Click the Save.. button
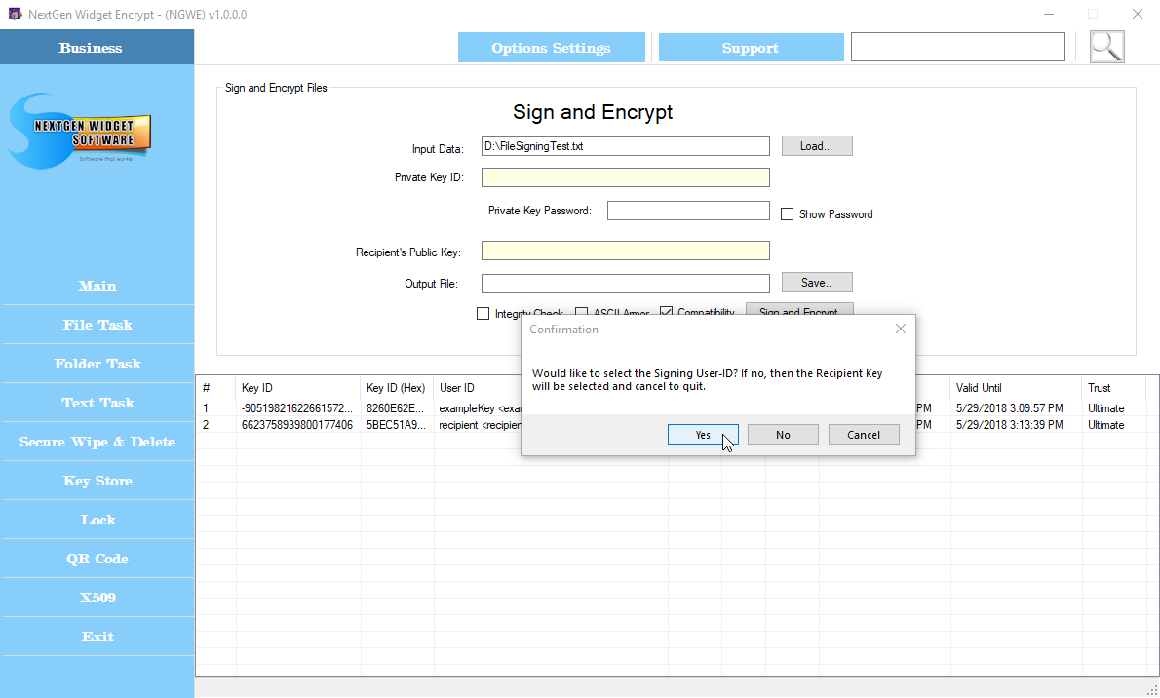The image size is (1160, 698). point(817,282)
